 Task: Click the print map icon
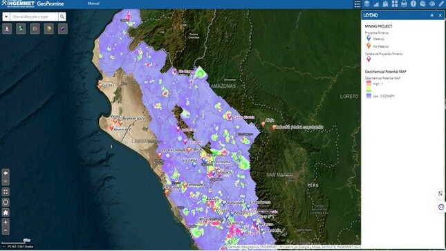[x=404, y=3]
